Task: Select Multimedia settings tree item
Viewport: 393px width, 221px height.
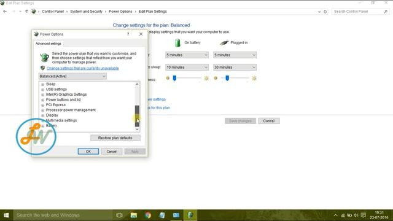Action: tap(61, 120)
